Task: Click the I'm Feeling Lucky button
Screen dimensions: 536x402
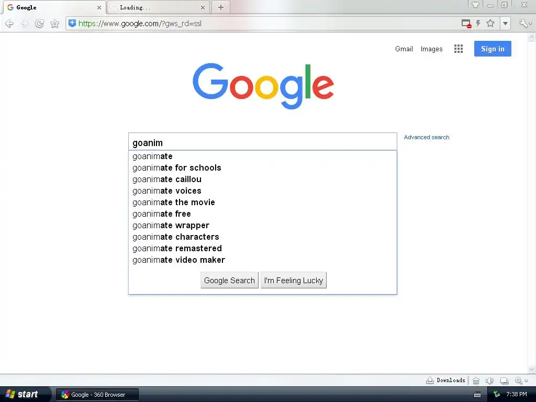Action: 294,281
